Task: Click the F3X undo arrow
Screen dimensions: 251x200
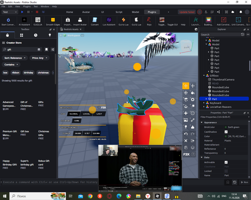Action: click(186, 134)
